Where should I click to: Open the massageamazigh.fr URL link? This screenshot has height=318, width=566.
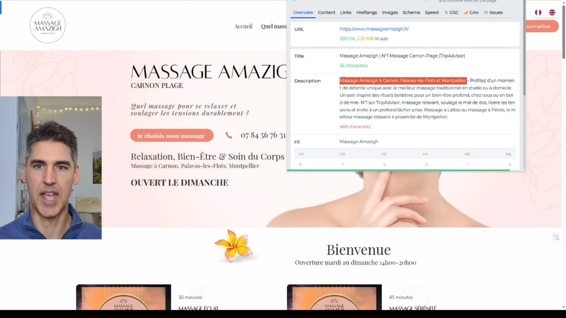374,29
